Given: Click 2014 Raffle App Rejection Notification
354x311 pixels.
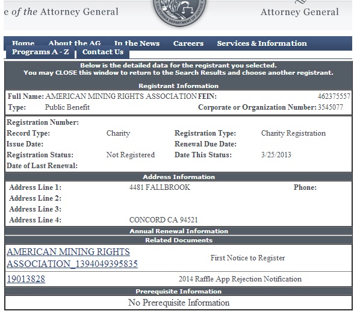Looking at the screenshot, I should [x=240, y=279].
